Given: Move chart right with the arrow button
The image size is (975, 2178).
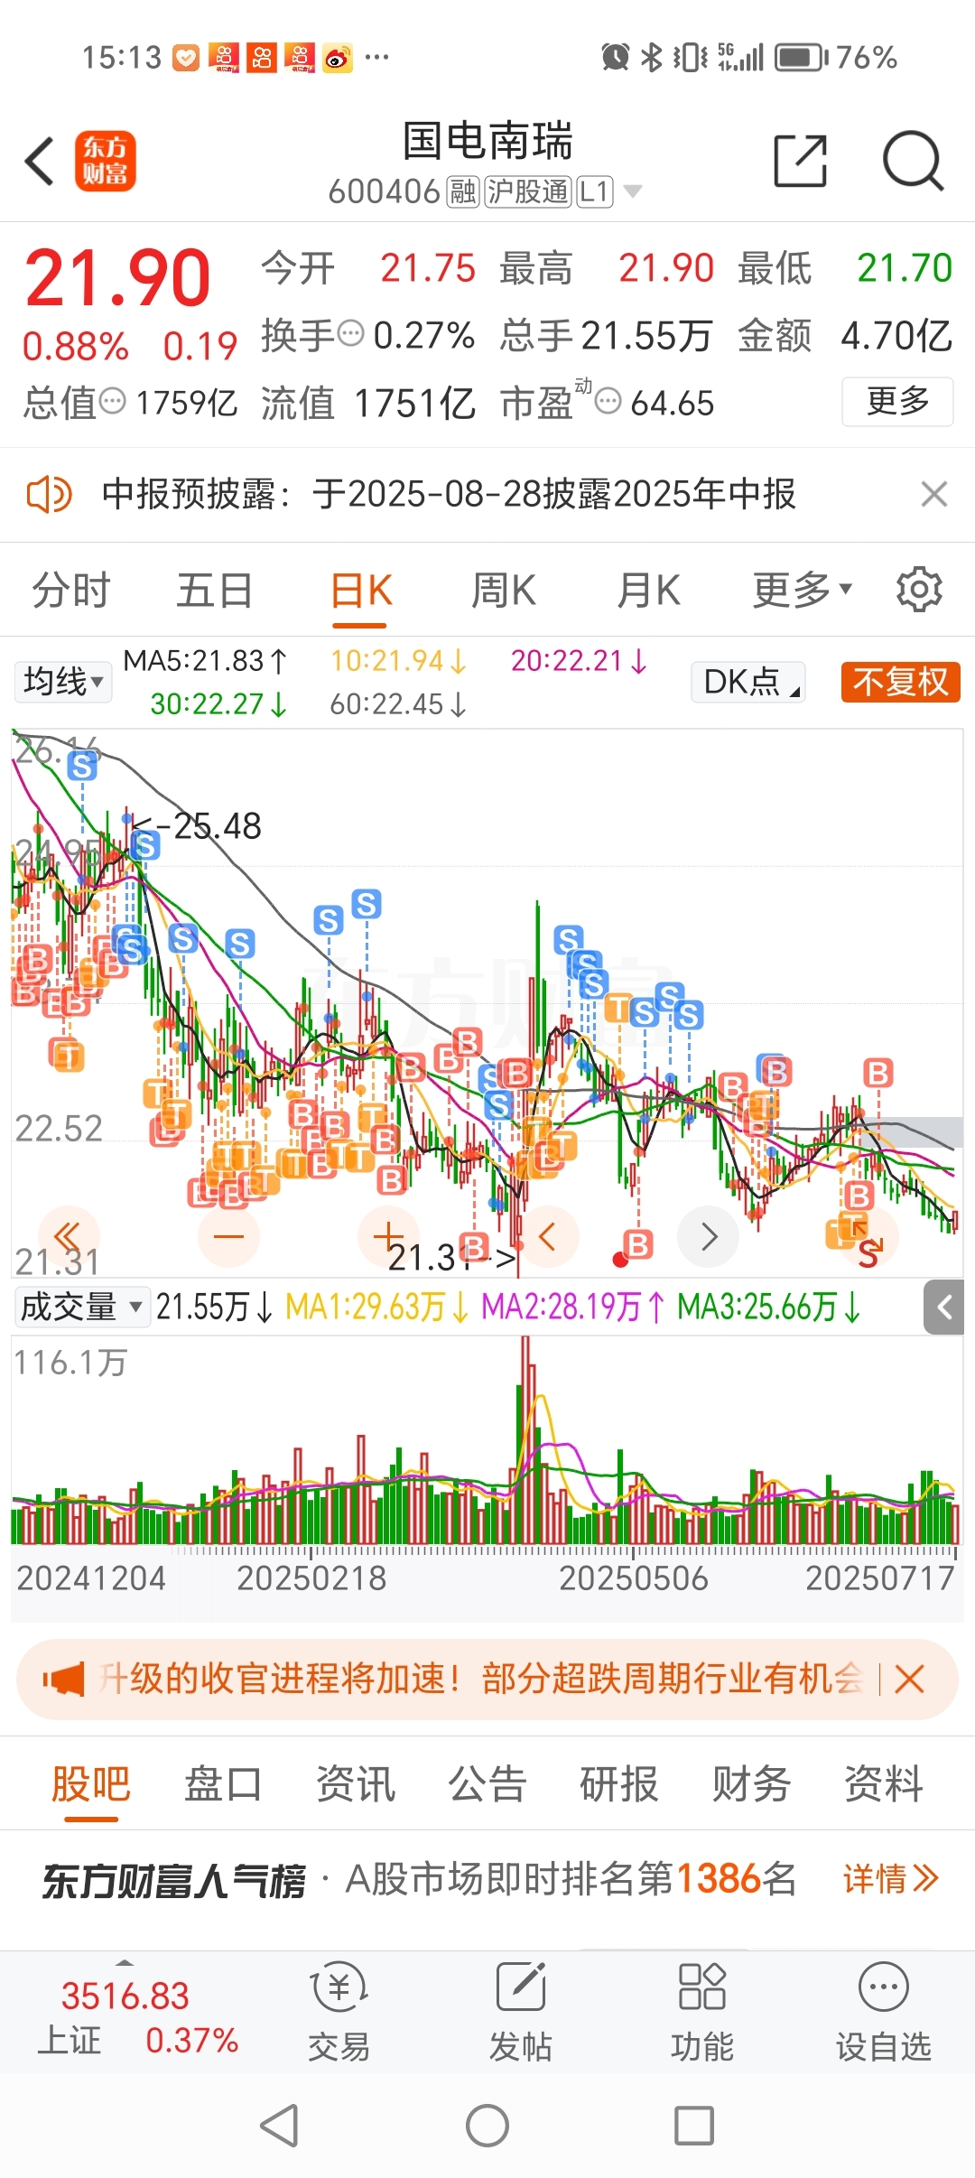Looking at the screenshot, I should 709,1236.
